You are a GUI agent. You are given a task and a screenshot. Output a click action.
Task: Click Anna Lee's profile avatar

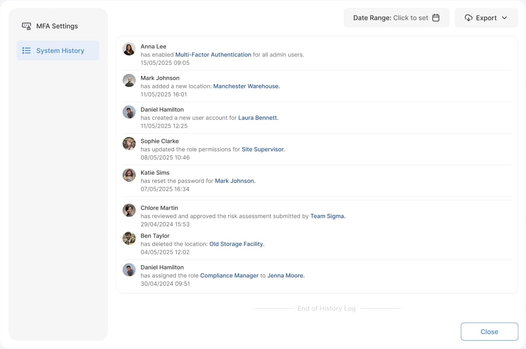point(129,49)
